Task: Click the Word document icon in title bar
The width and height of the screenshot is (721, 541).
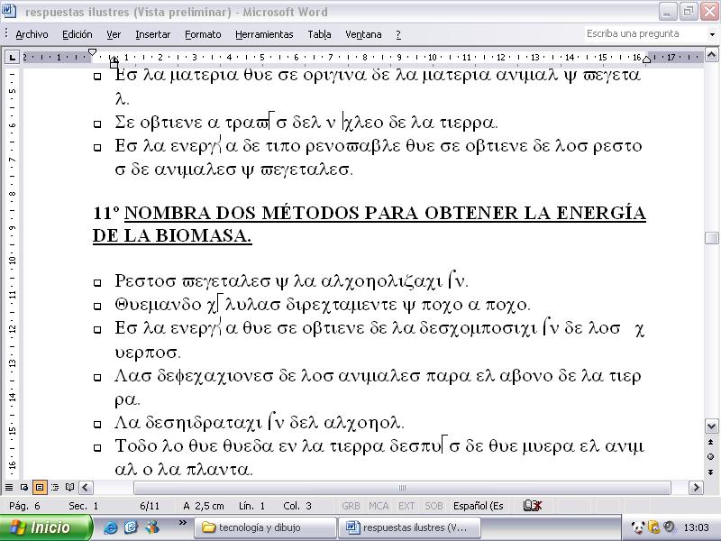Action: point(9,11)
